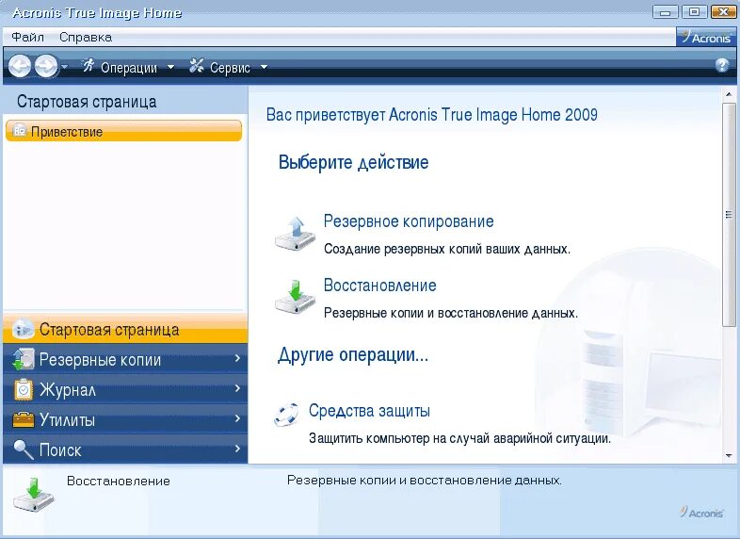Click the Forward navigation arrow button

tap(46, 66)
